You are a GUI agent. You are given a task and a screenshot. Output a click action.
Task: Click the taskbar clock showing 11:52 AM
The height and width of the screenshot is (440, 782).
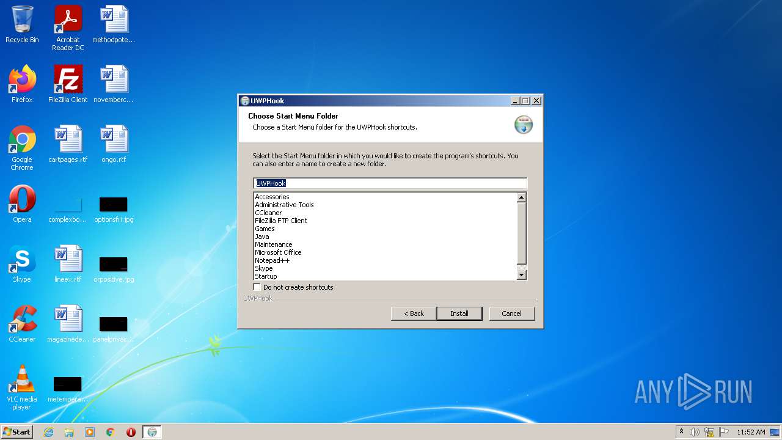[751, 432]
